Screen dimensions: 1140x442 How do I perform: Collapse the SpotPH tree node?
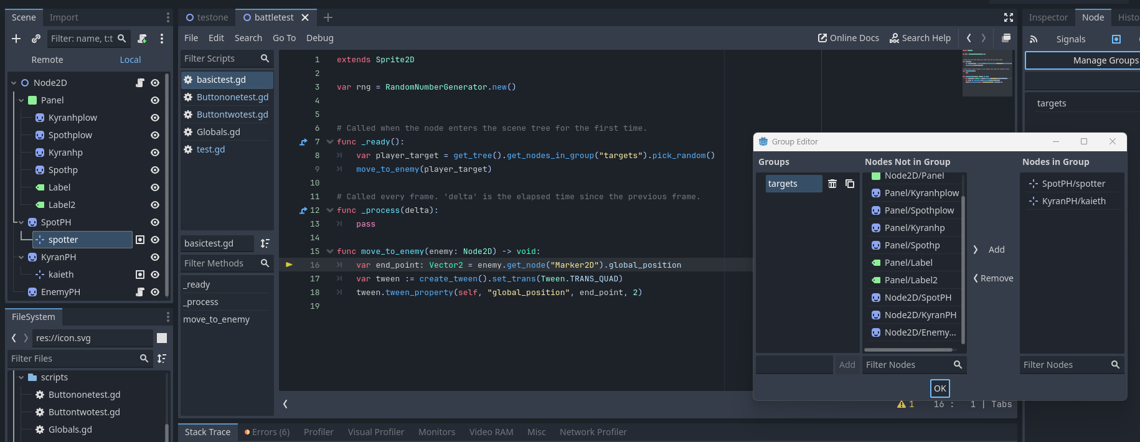click(x=21, y=222)
